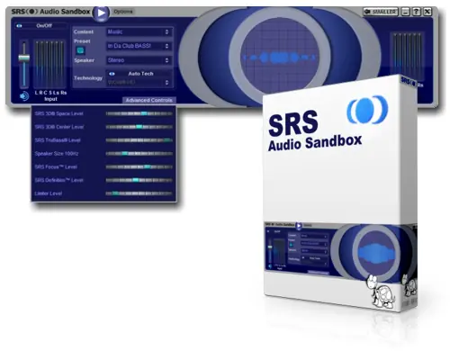Click the SMALLER button in the title bar
This screenshot has height=351, width=450.
pos(381,12)
